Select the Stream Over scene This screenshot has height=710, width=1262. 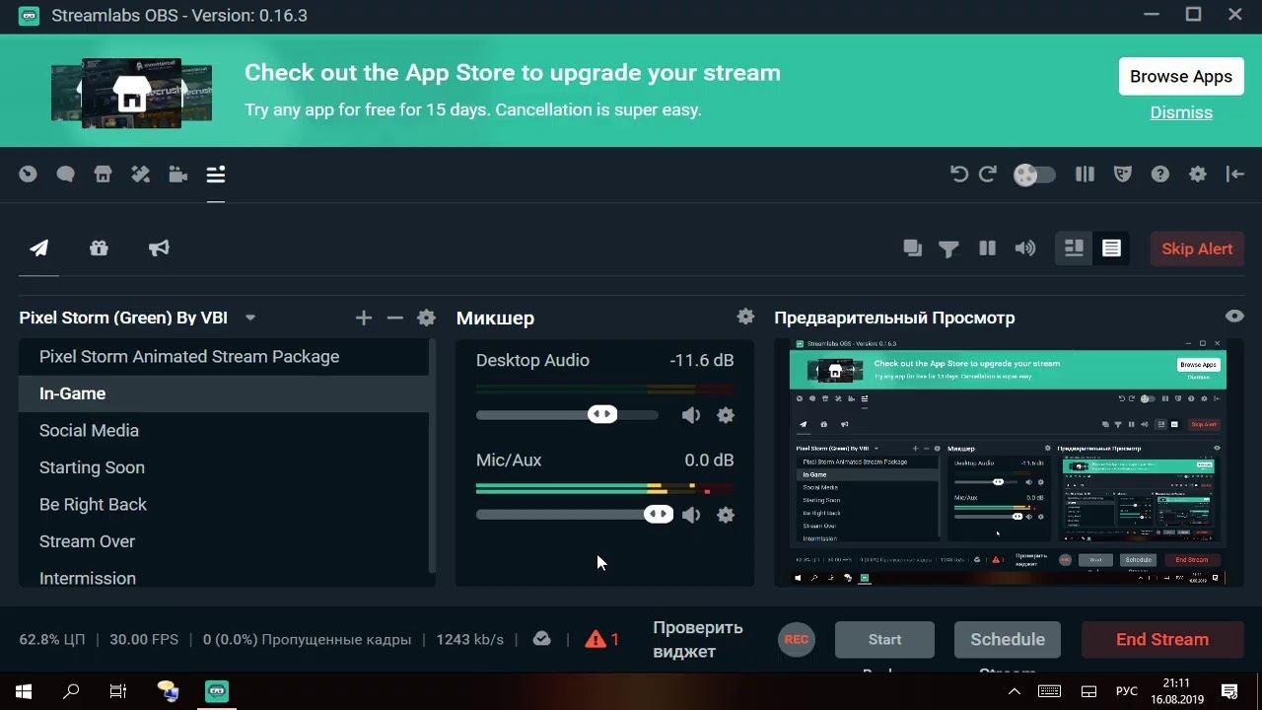224,541
